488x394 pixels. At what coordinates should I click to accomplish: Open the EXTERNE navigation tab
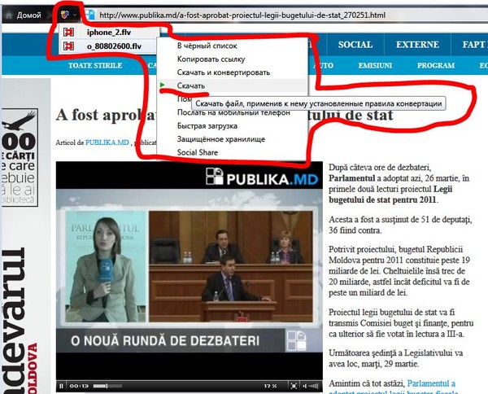(x=417, y=45)
